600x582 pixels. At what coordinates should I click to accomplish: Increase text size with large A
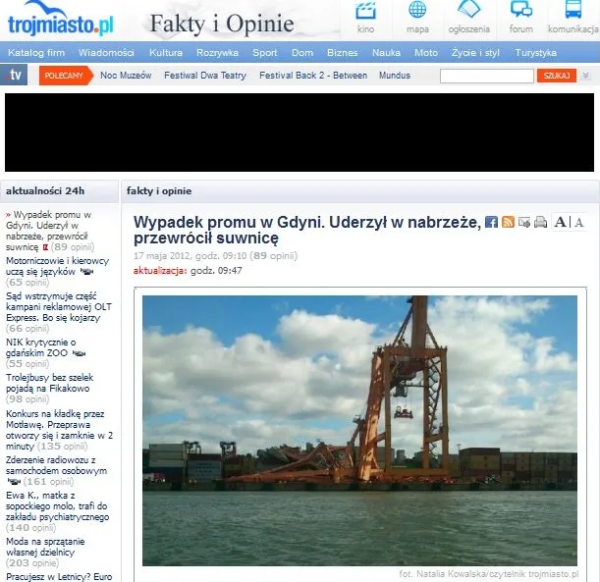pos(560,223)
